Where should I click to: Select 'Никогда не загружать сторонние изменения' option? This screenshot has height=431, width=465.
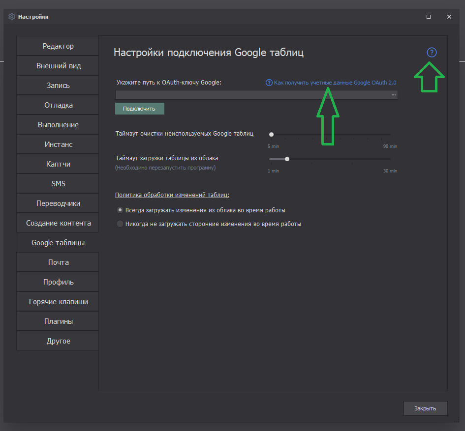pyautogui.click(x=120, y=224)
